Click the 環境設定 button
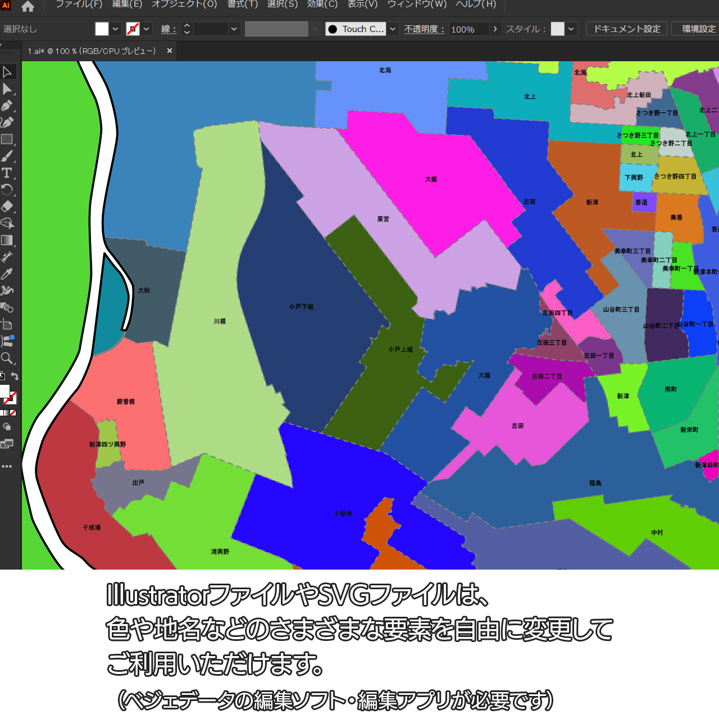The image size is (719, 719). [698, 29]
